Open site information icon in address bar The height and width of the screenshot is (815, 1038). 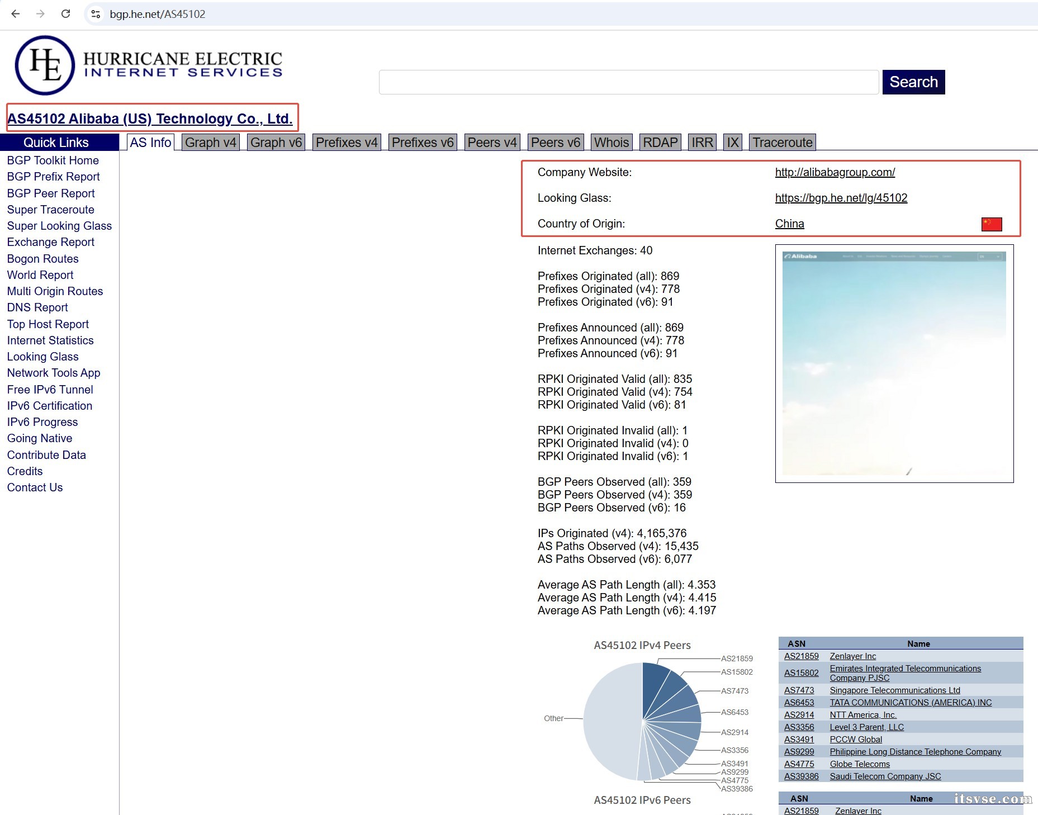click(96, 14)
